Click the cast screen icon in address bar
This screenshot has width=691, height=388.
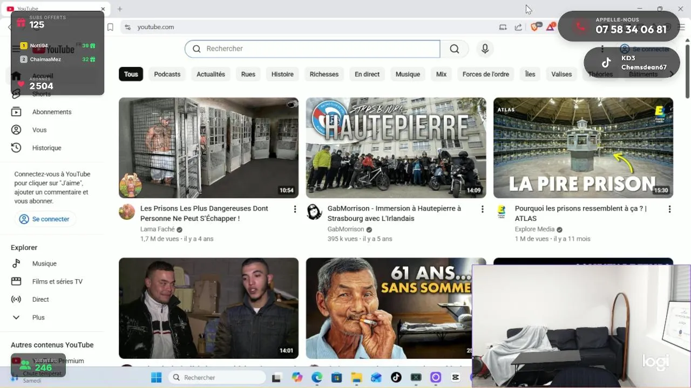[x=503, y=27]
